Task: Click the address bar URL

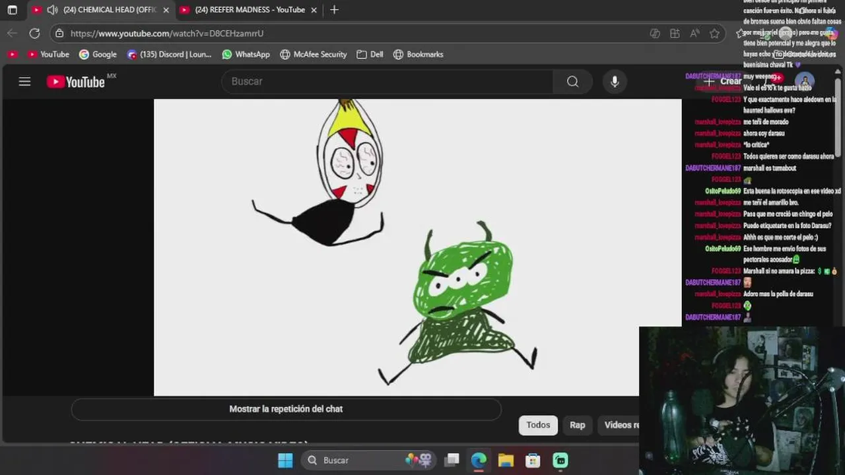Action: point(167,33)
